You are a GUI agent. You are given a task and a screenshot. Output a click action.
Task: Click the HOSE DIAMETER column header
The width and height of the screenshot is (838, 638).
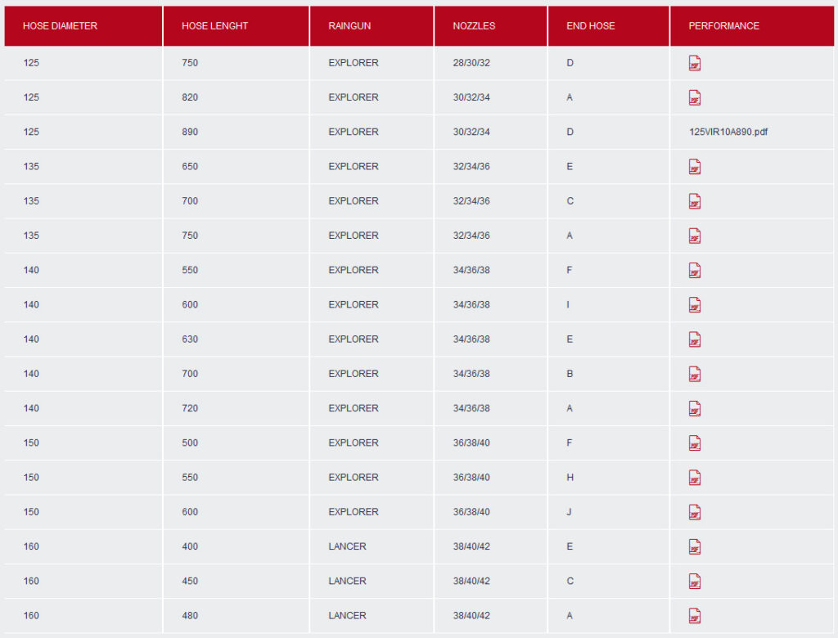[x=83, y=26]
